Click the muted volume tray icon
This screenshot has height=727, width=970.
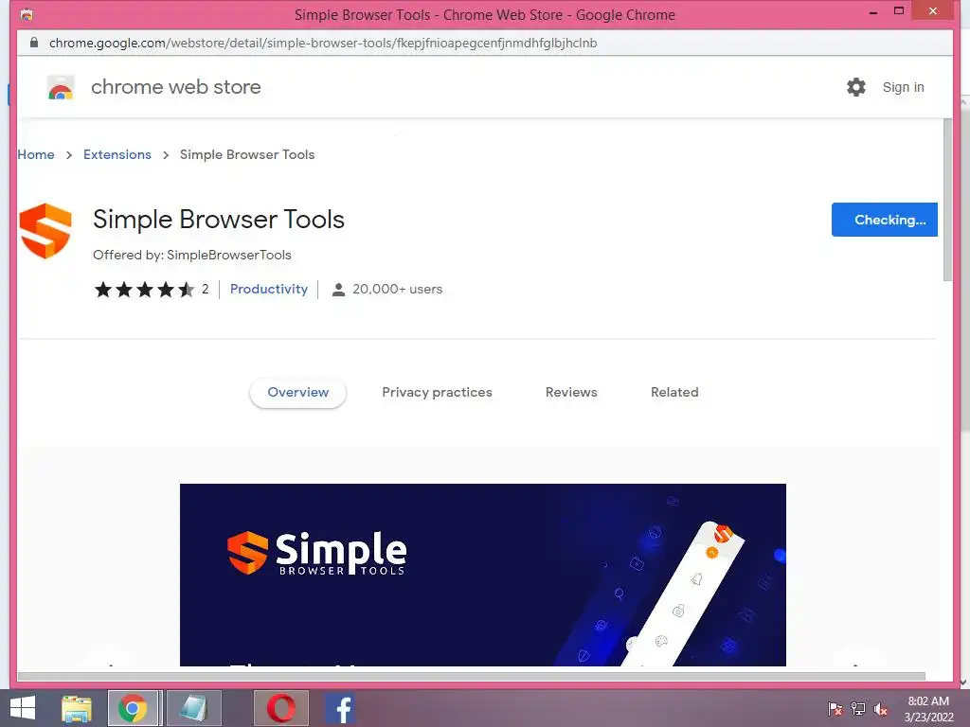(x=880, y=708)
